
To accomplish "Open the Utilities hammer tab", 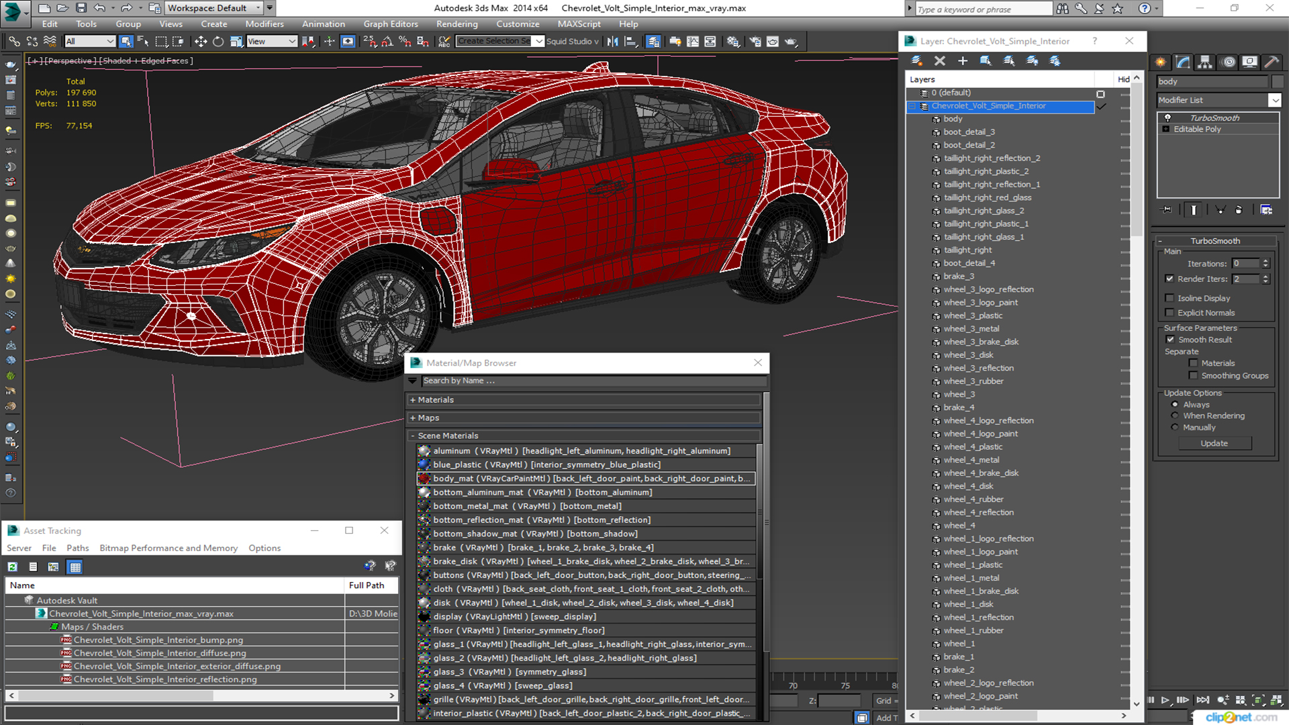I will pyautogui.click(x=1272, y=62).
